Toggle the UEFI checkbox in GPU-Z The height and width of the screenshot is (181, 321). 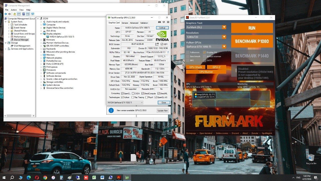tap(162, 44)
